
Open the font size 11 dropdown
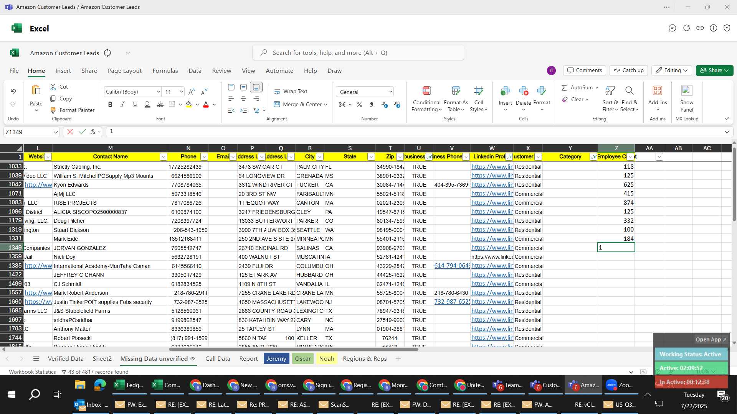[x=181, y=92]
